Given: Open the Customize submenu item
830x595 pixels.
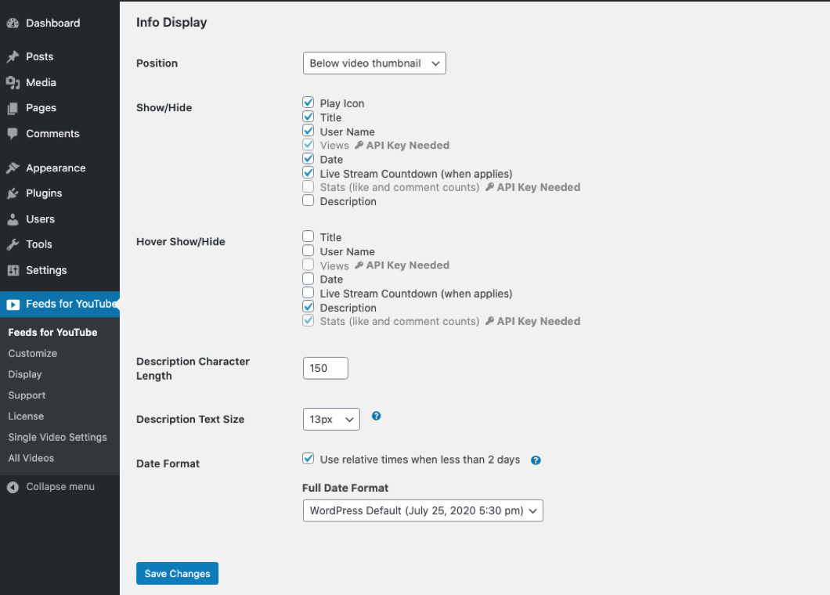Looking at the screenshot, I should pyautogui.click(x=33, y=354).
